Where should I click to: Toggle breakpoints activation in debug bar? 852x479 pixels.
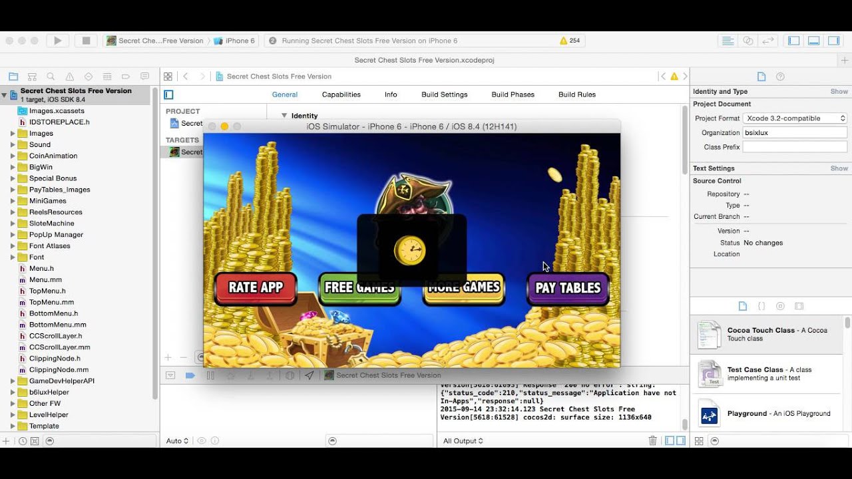point(190,375)
